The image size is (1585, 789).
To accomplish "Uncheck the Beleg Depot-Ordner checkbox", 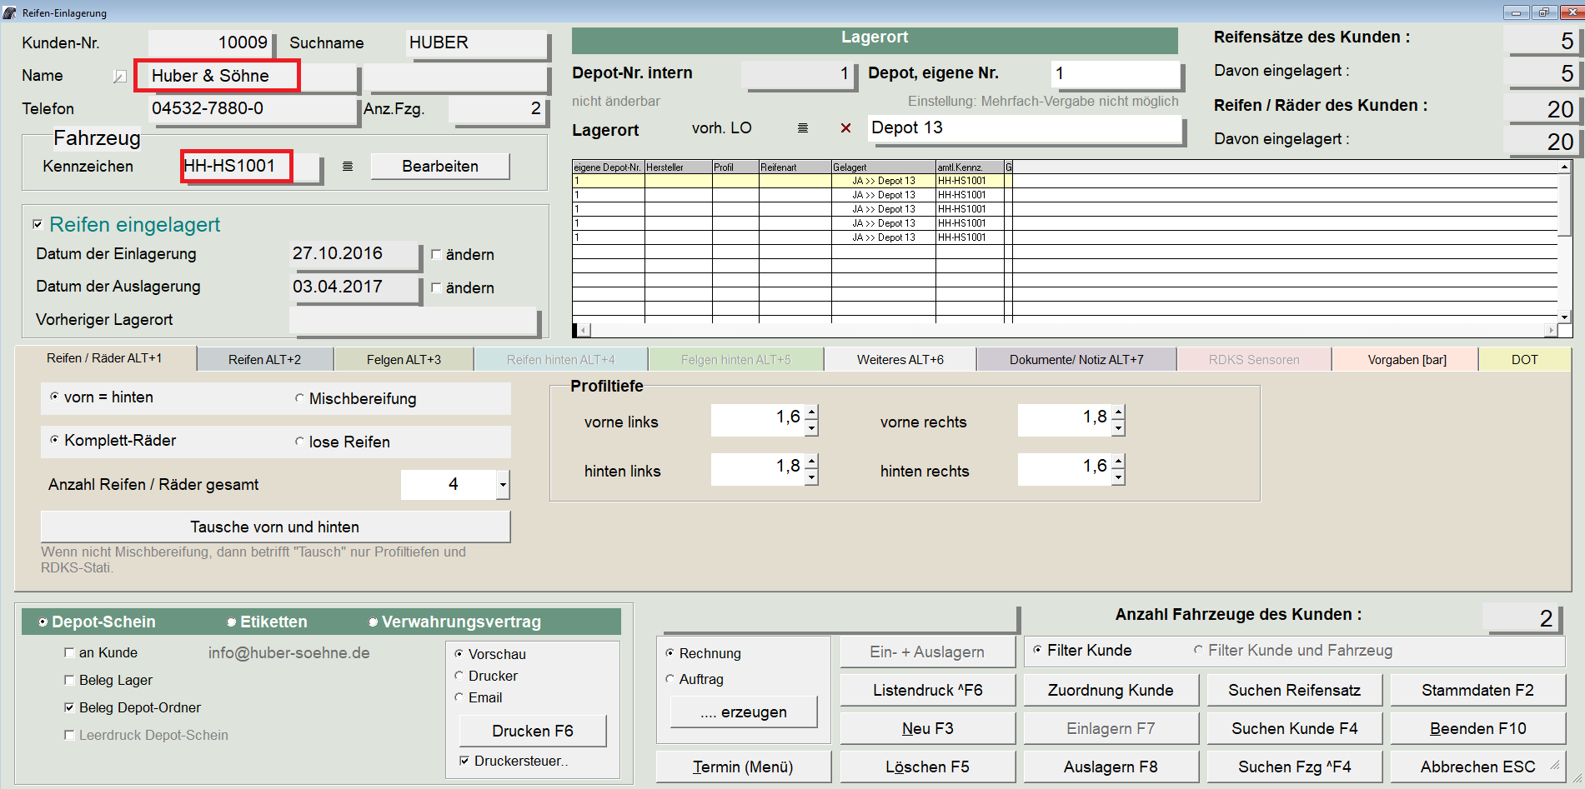I will (x=69, y=707).
